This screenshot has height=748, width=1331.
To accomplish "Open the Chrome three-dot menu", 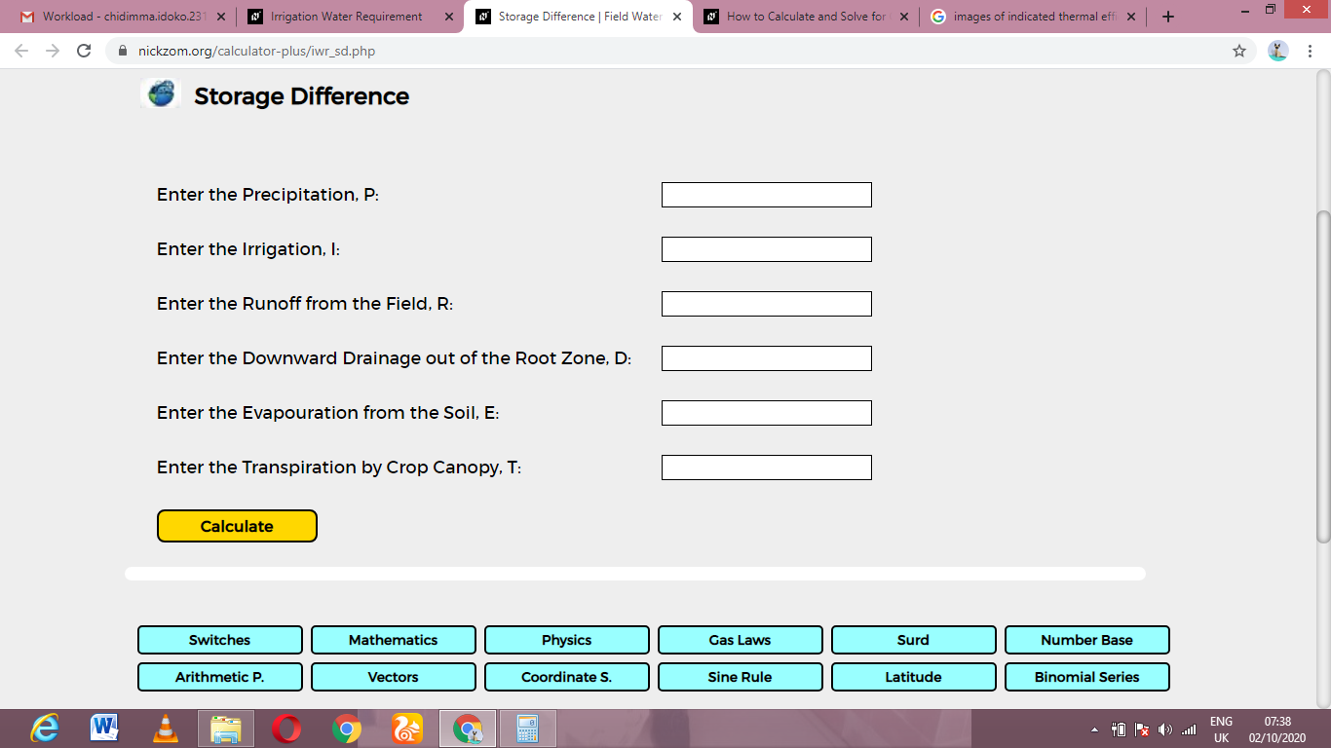I will [1311, 51].
